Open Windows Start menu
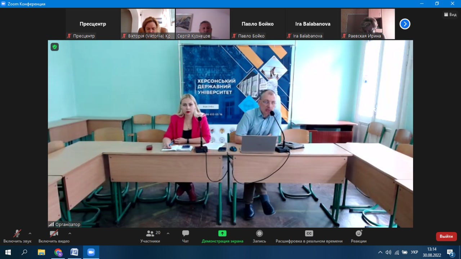The width and height of the screenshot is (461, 259). tap(8, 252)
